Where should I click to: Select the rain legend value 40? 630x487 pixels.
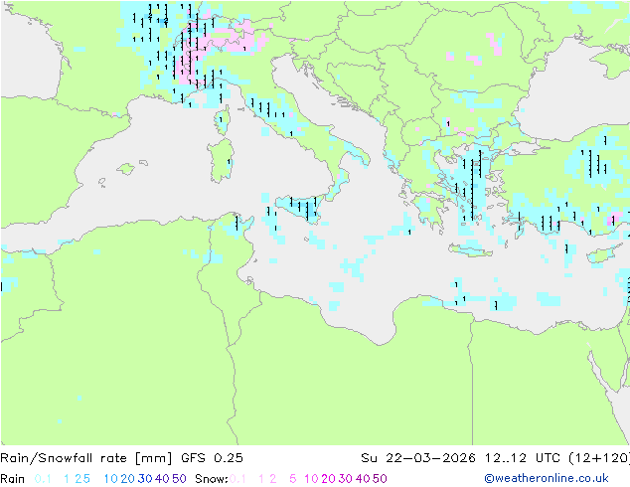tap(162, 479)
